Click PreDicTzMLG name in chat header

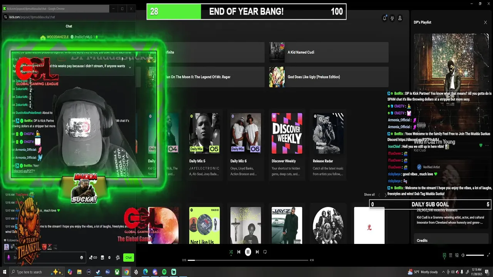pyautogui.click(x=84, y=37)
